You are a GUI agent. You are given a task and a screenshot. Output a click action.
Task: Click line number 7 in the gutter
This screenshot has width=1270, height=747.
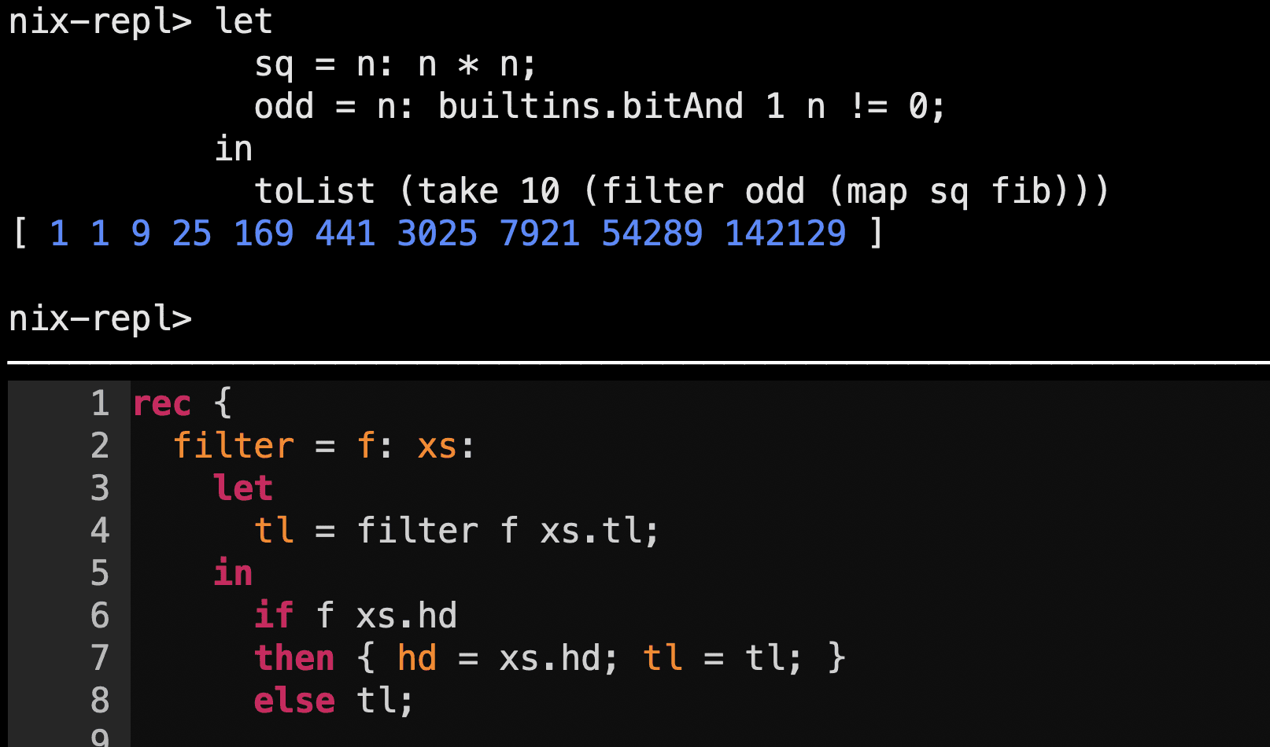[100, 658]
